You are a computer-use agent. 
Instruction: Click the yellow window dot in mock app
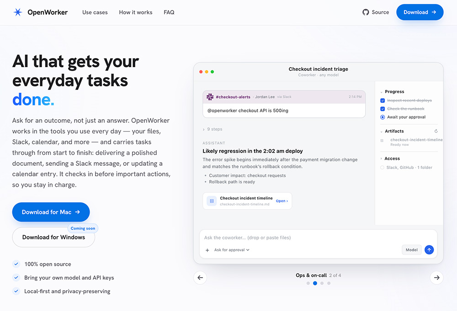(x=207, y=72)
